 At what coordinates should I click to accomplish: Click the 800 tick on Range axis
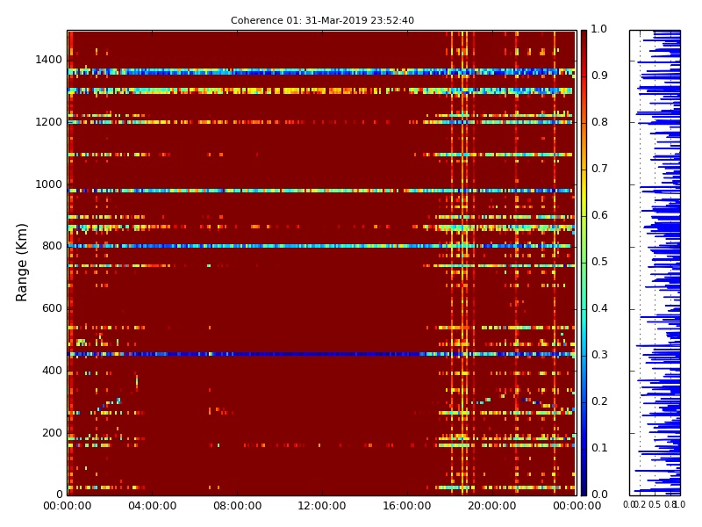click(52, 247)
